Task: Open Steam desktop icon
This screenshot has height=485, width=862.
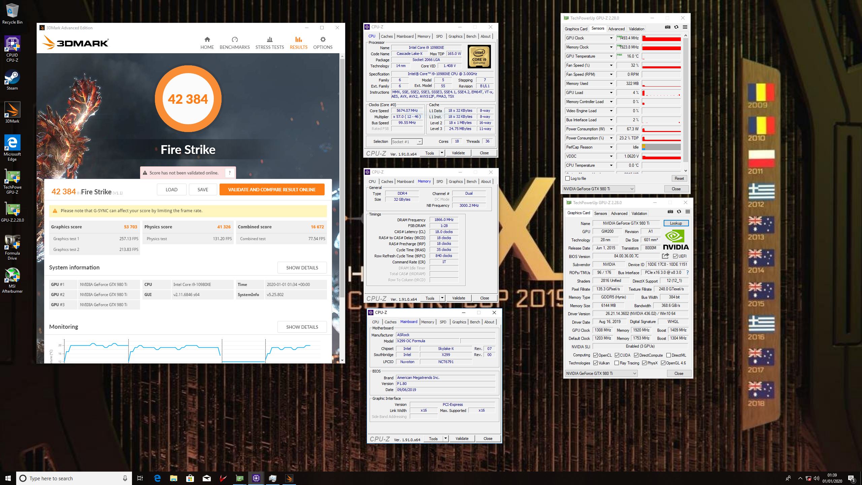Action: 12,80
